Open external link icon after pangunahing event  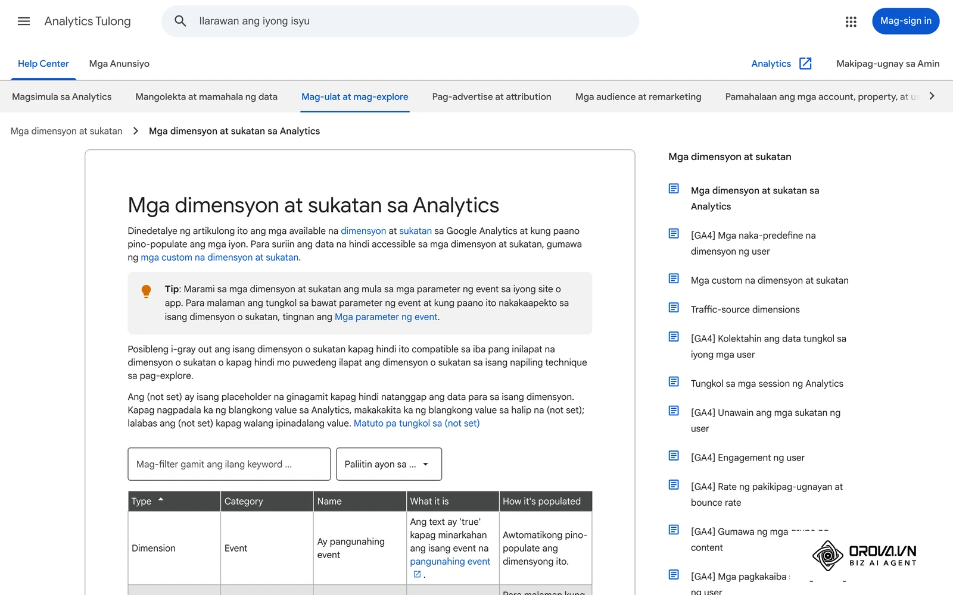click(417, 574)
